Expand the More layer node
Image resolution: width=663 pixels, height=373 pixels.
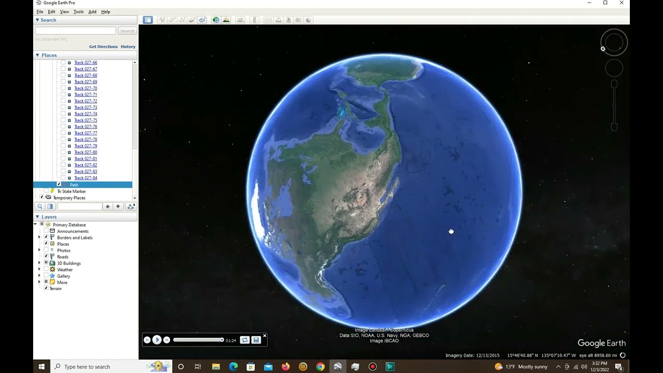(39, 282)
